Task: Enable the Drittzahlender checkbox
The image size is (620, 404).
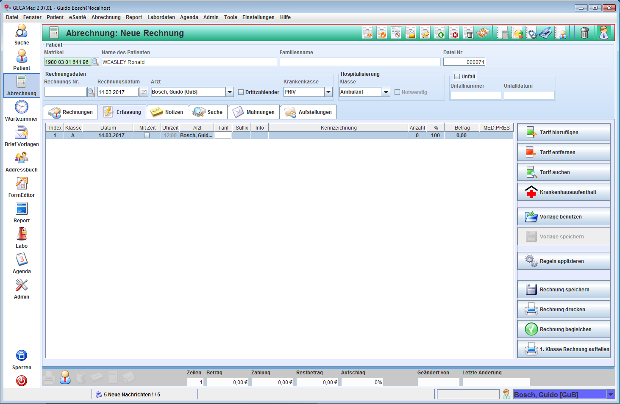Action: click(241, 92)
